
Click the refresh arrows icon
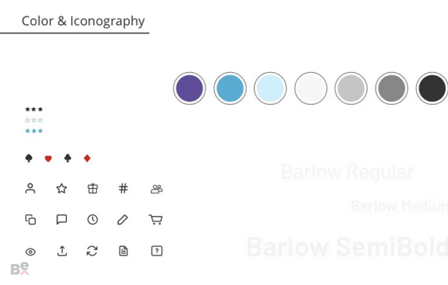(92, 251)
